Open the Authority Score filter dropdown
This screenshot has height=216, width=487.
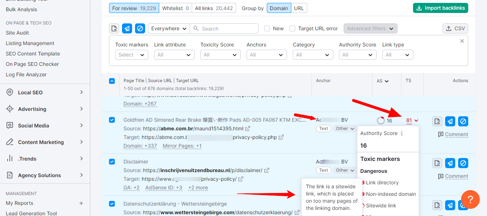[x=358, y=55]
